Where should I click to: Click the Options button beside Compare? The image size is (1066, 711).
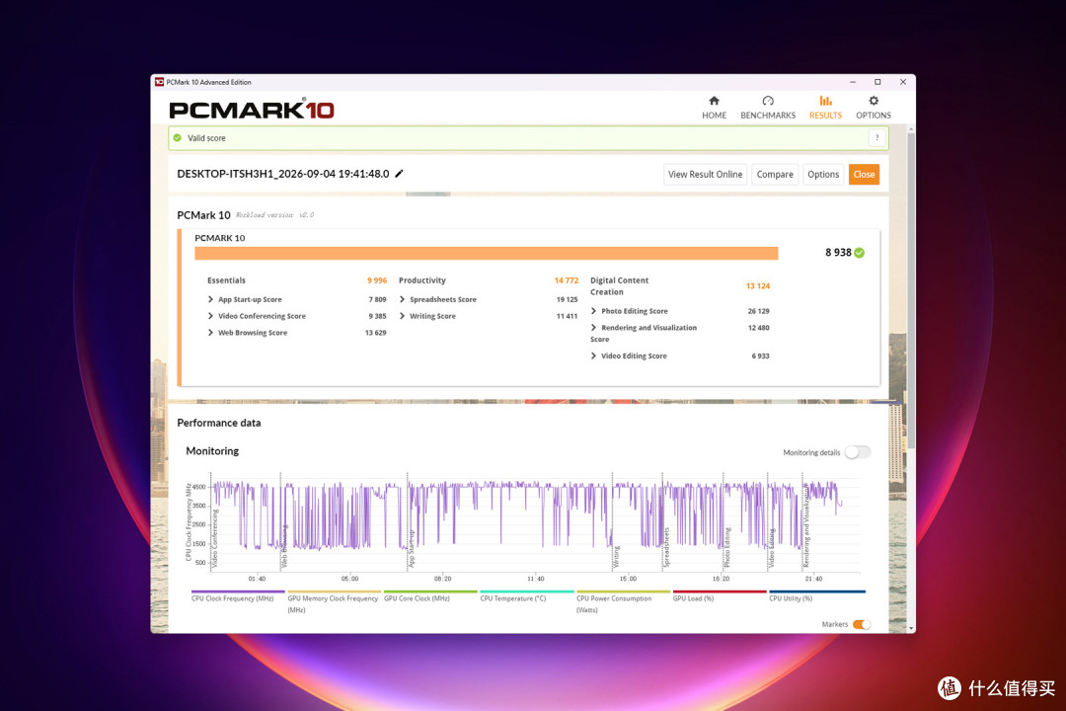(823, 174)
